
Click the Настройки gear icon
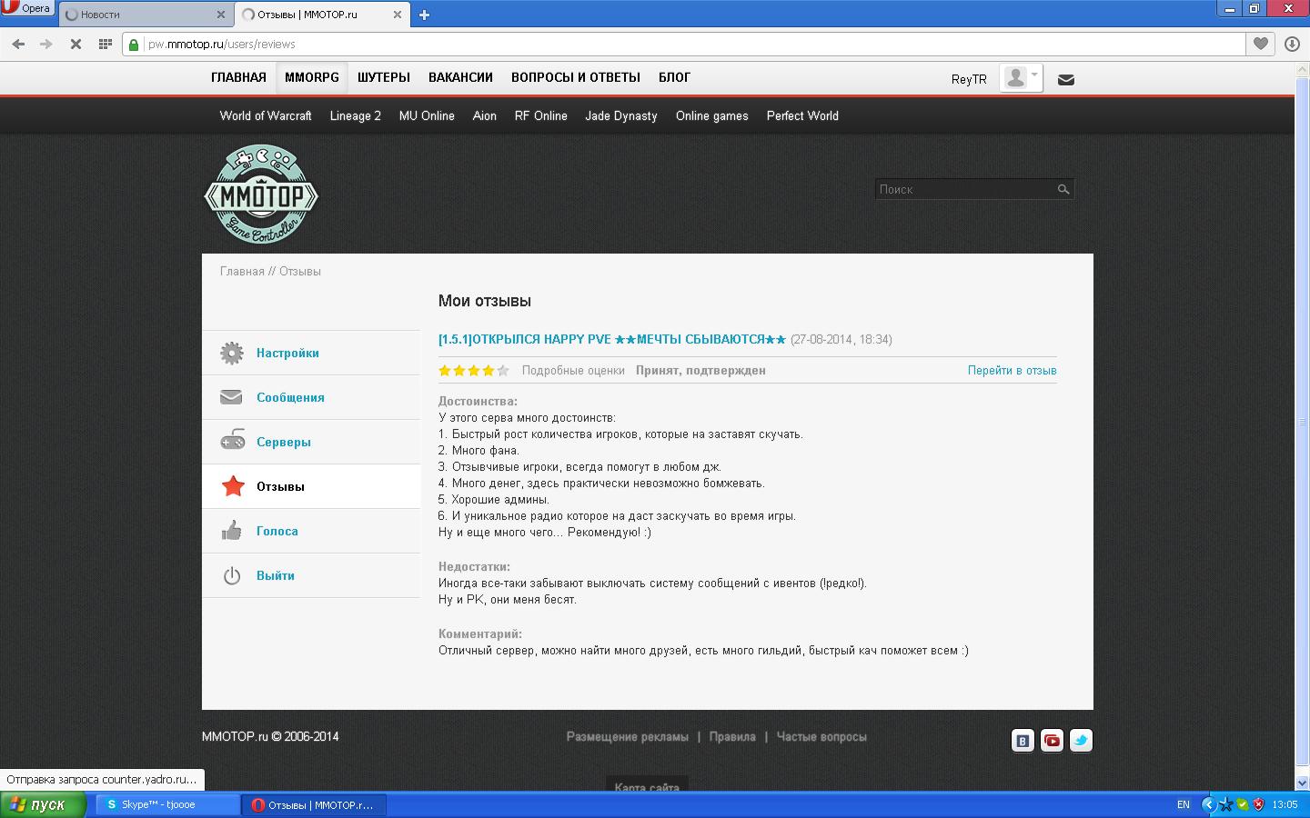coord(232,353)
